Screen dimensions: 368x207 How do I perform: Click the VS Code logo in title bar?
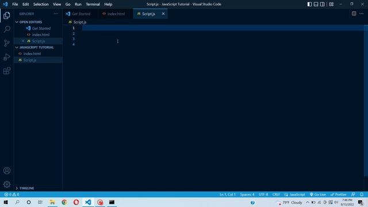click(x=5, y=4)
